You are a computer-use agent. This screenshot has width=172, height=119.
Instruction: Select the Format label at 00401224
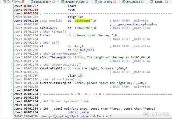[x=45, y=35]
